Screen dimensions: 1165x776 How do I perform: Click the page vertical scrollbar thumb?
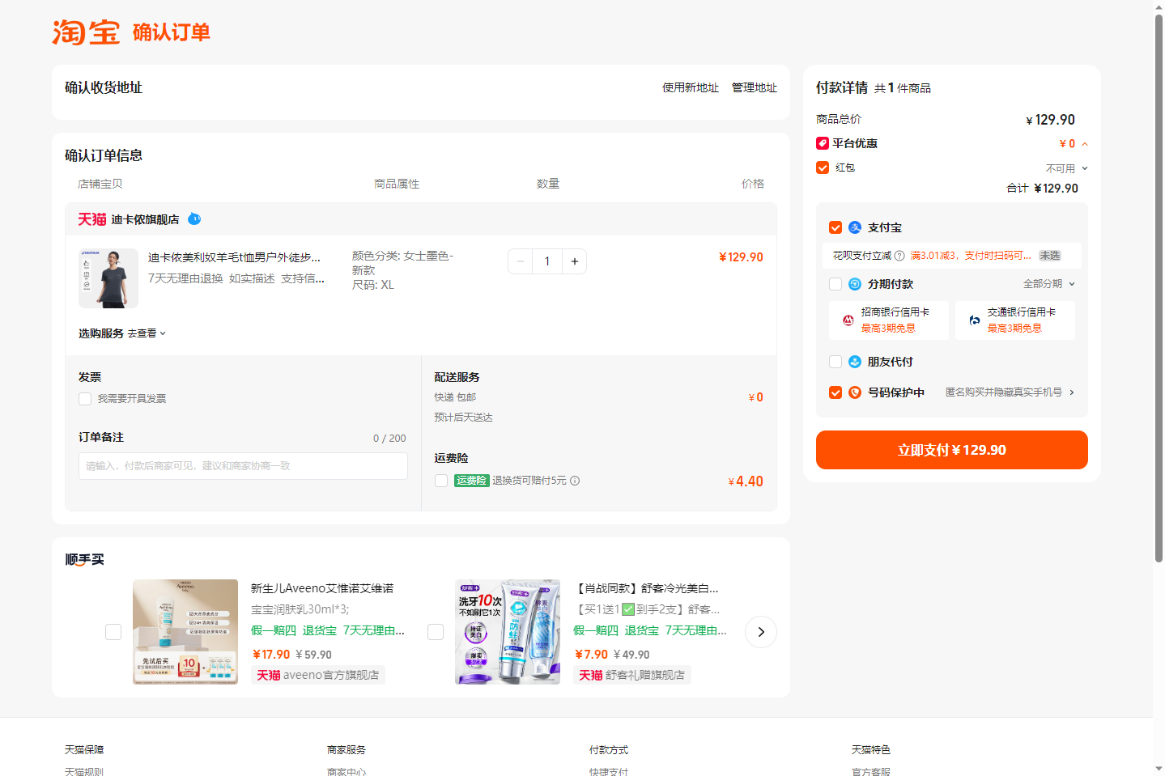pos(1159,287)
